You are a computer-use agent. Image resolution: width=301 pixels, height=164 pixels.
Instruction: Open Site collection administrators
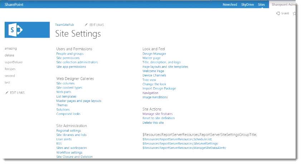pos(77,62)
